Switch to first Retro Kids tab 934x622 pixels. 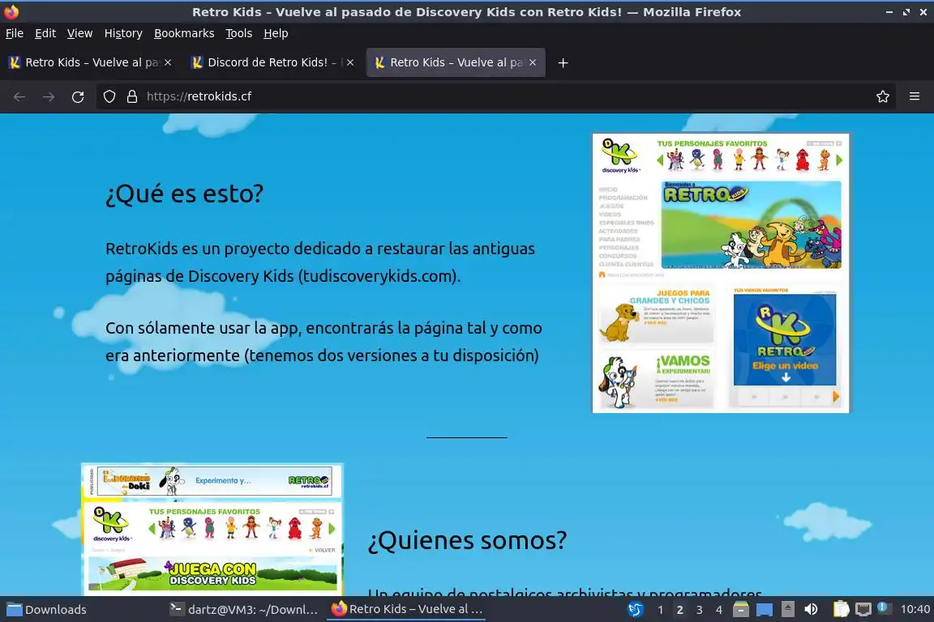(x=91, y=62)
